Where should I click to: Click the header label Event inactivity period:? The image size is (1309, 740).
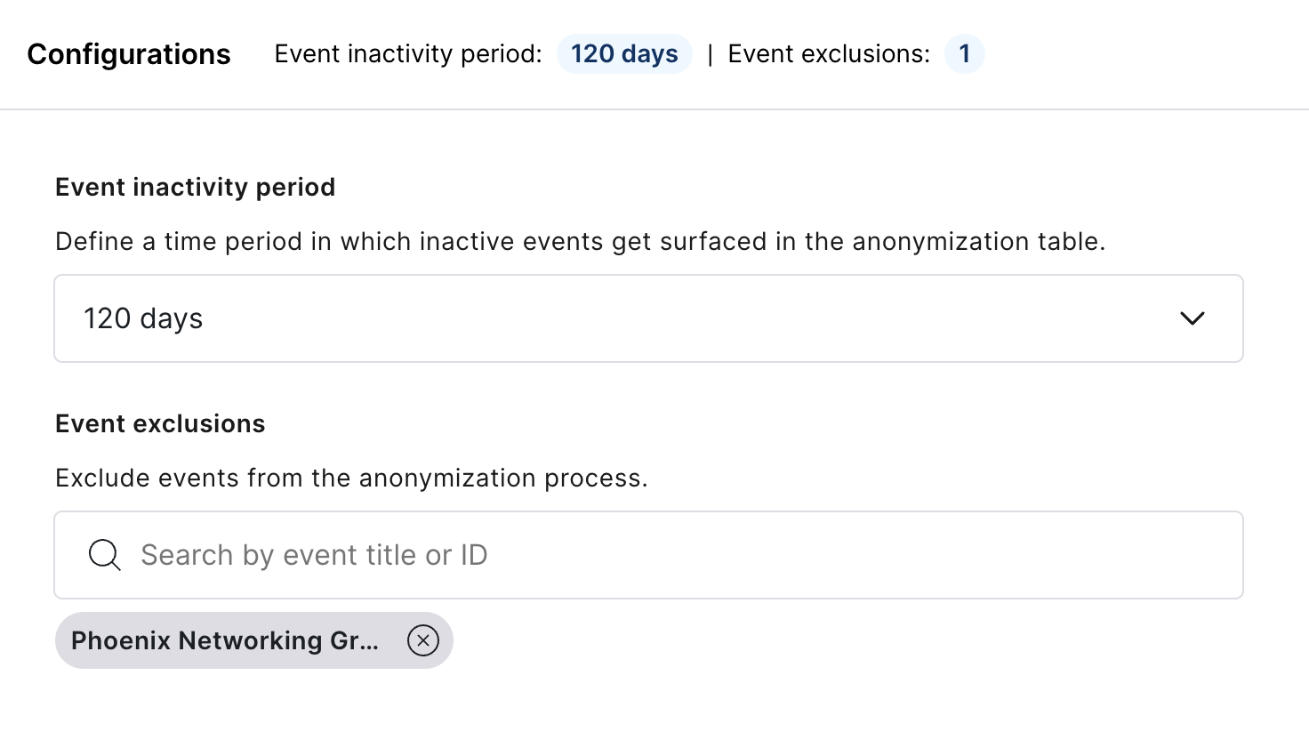[408, 53]
